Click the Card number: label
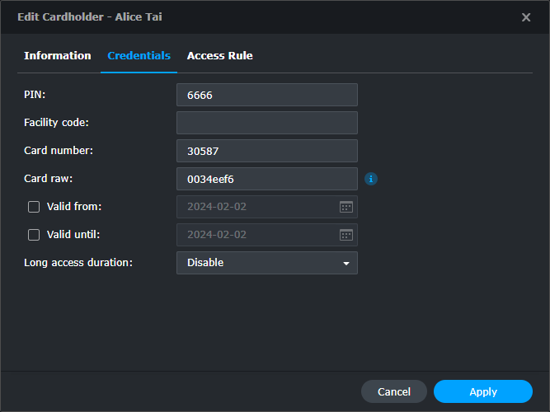This screenshot has width=550, height=412. tap(59, 151)
